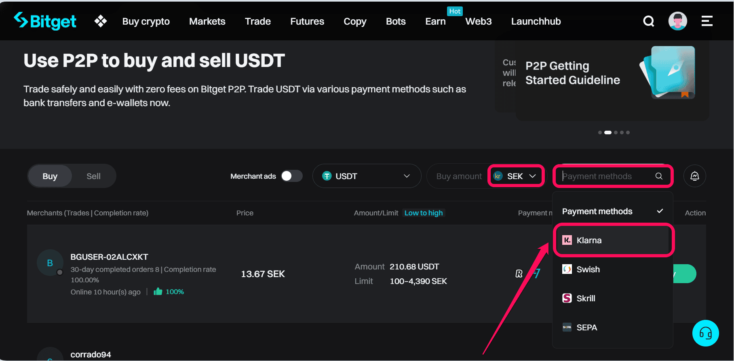The height and width of the screenshot is (361, 734).
Task: Click the P2P notification bell icon
Action: [695, 176]
